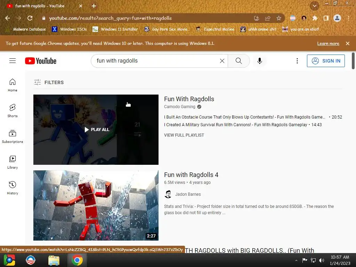
Task: Click the tab search chevron button
Action: (x=315, y=6)
